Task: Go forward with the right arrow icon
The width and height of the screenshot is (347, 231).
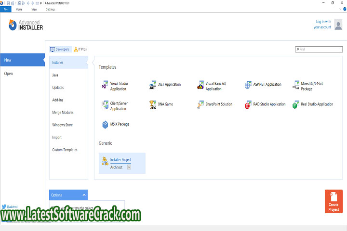Action: (33, 3)
